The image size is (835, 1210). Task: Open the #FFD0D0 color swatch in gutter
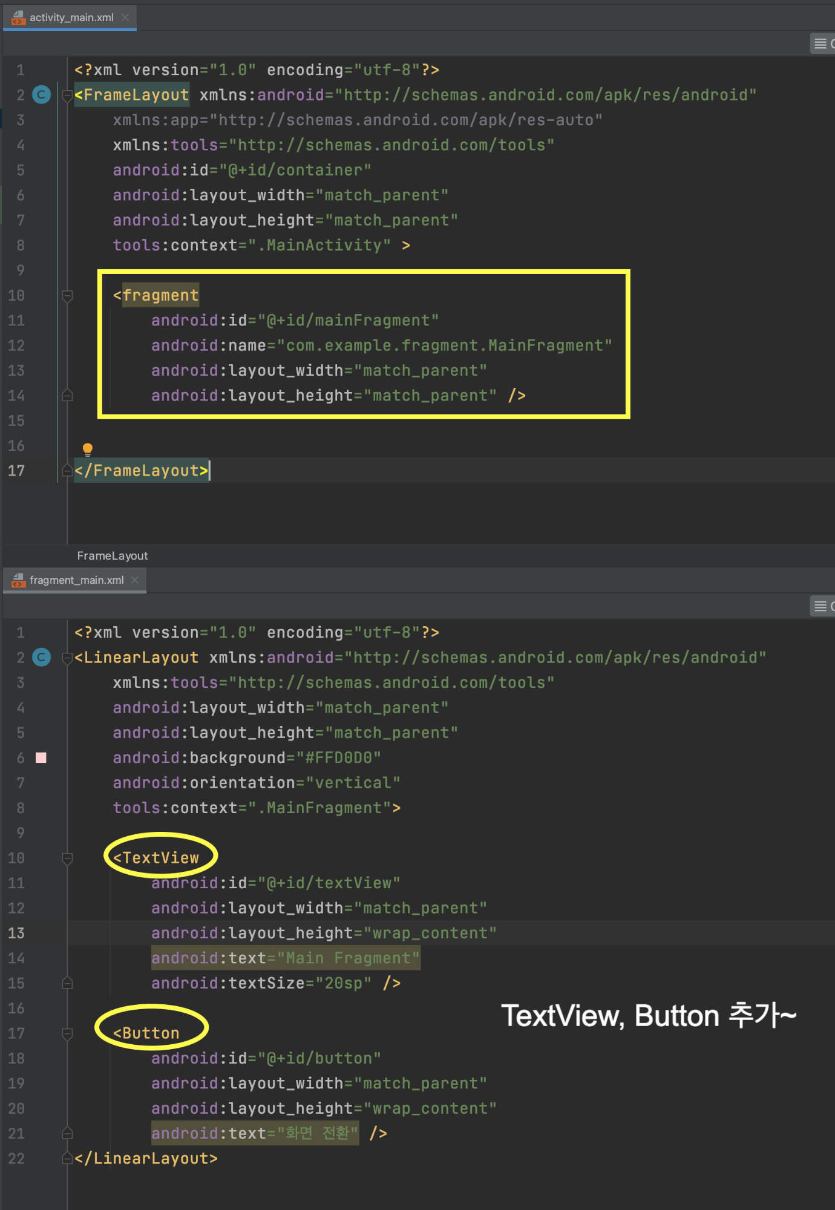click(41, 757)
